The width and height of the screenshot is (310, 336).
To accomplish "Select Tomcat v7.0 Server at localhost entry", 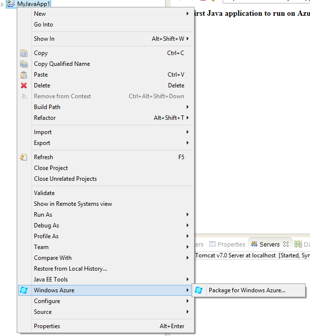I will tap(235, 255).
